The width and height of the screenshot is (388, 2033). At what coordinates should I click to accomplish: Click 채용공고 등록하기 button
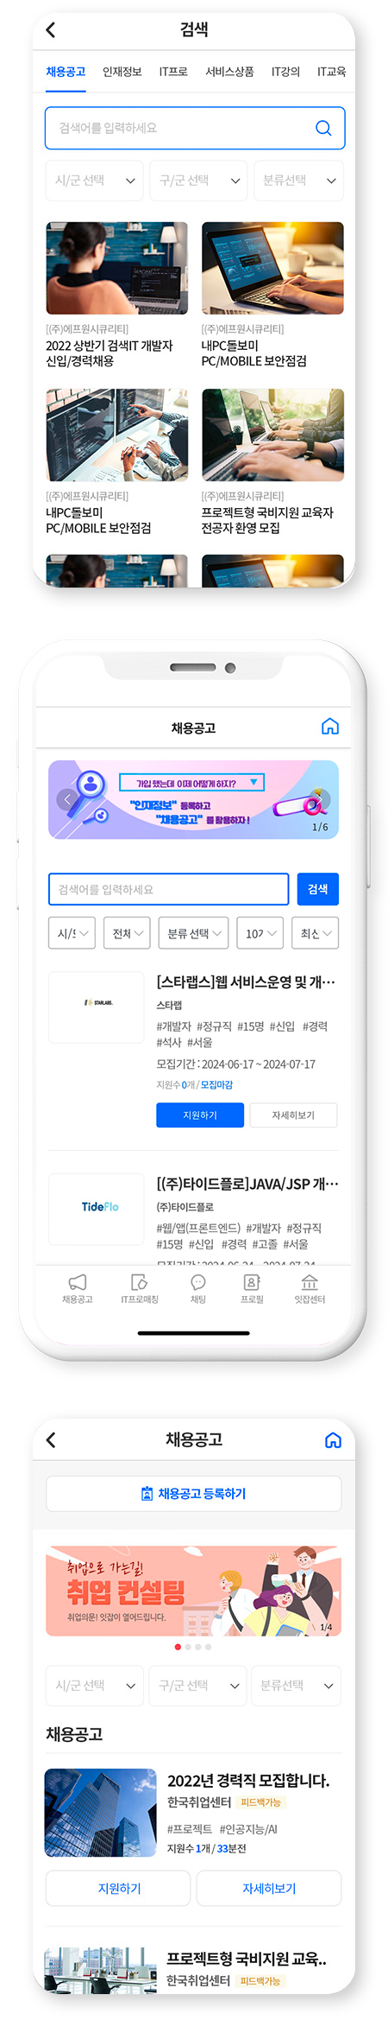(193, 1494)
